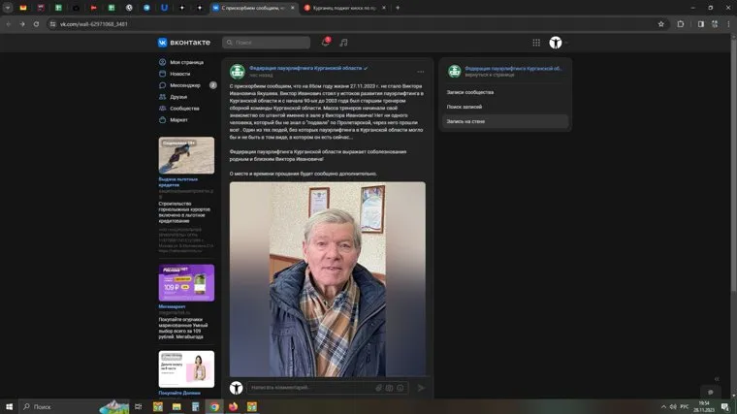Switch to the Курганец browser tab

pyautogui.click(x=344, y=7)
